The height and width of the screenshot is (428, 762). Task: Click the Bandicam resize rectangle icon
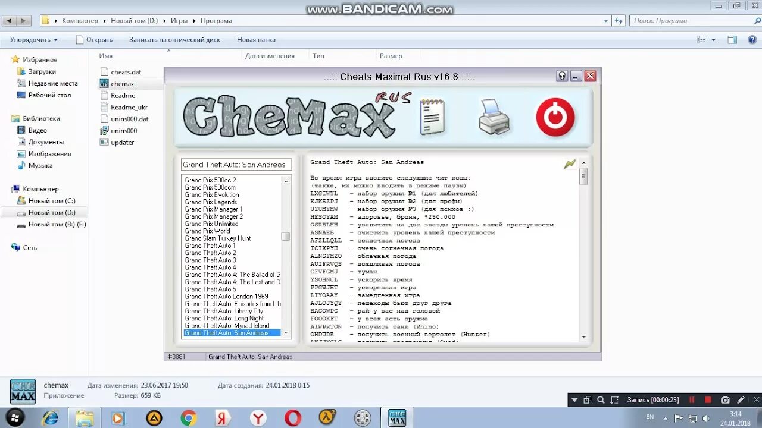[x=615, y=400]
